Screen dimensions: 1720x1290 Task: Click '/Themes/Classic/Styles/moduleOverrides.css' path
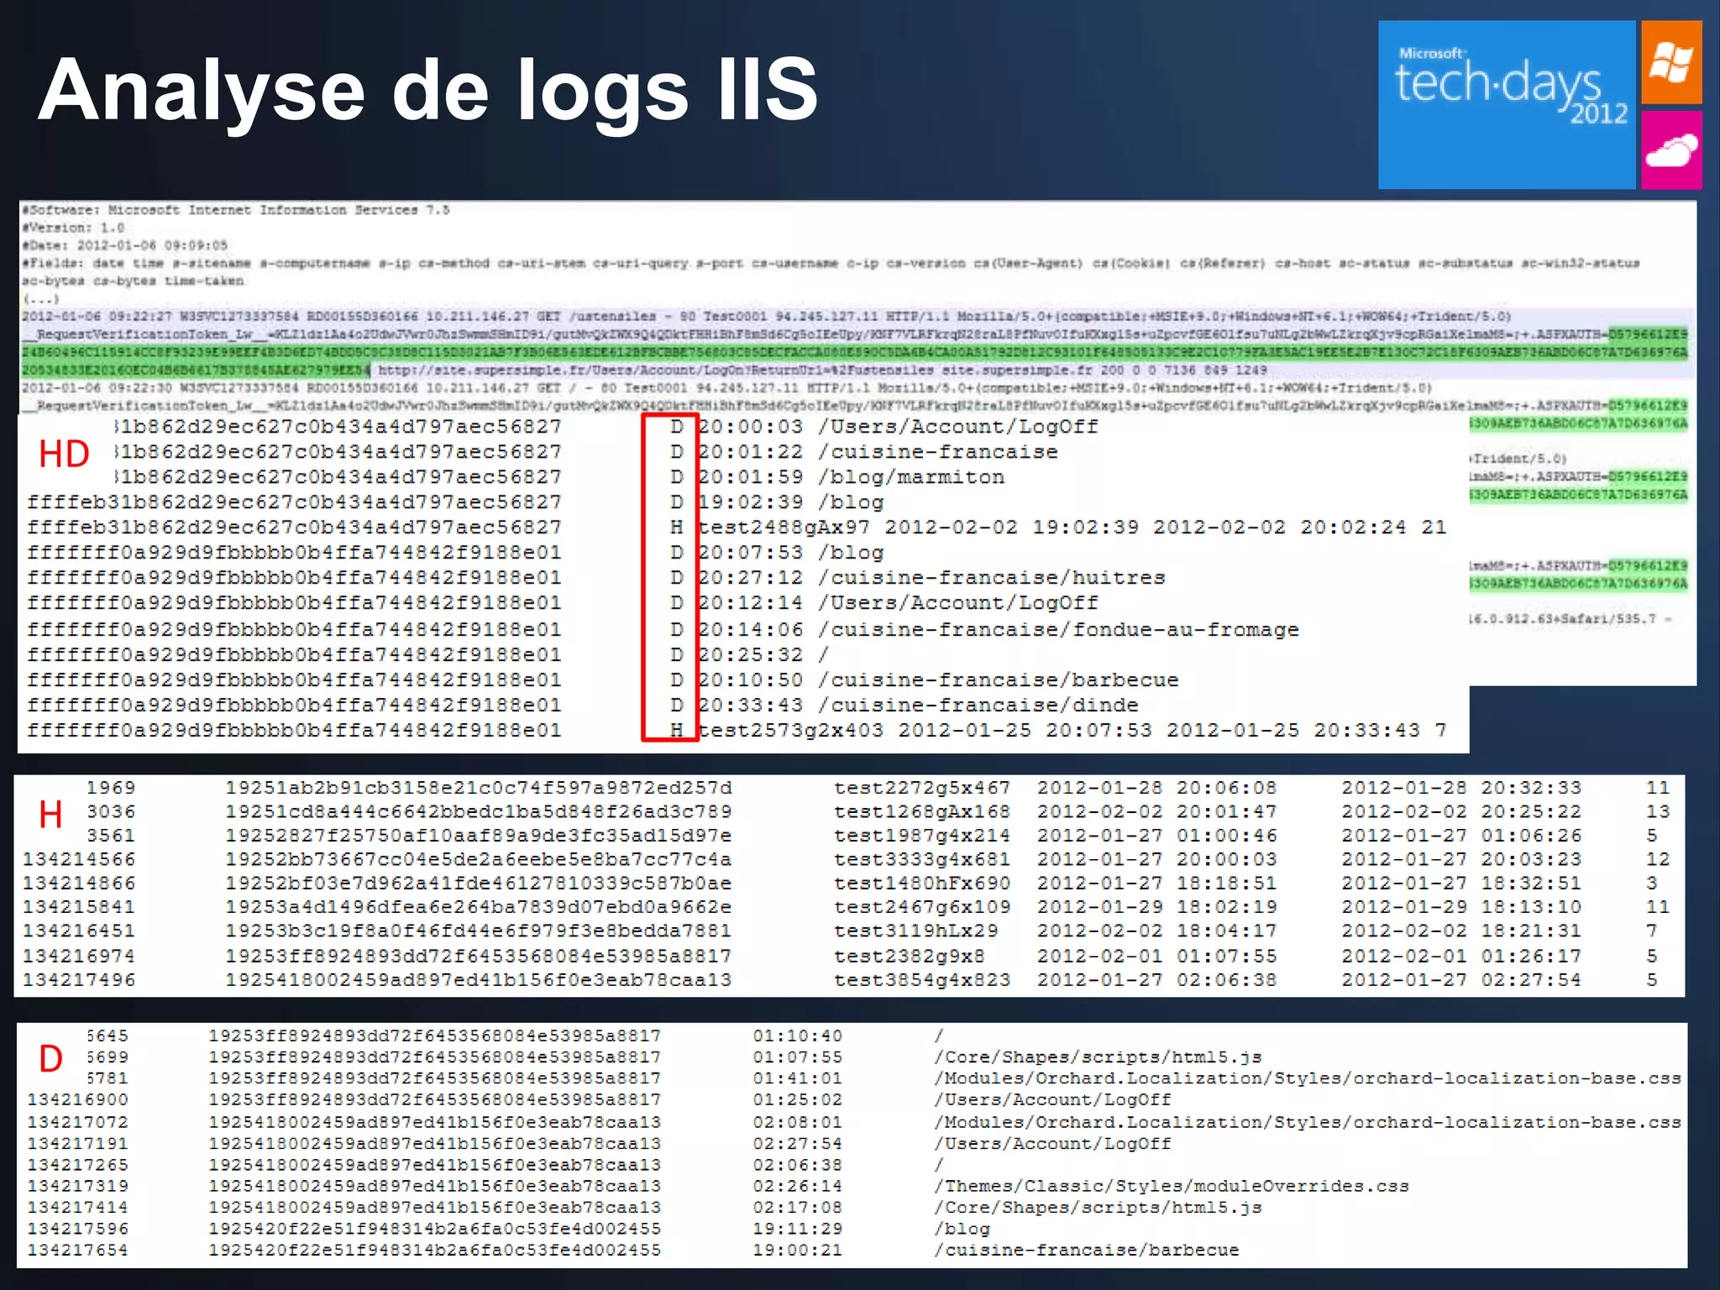[x=1172, y=1186]
